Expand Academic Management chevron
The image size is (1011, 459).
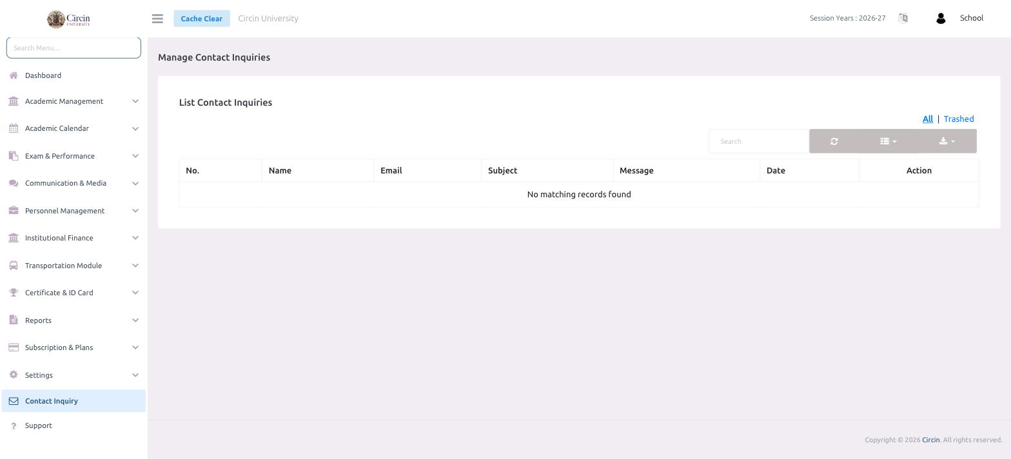pyautogui.click(x=135, y=101)
